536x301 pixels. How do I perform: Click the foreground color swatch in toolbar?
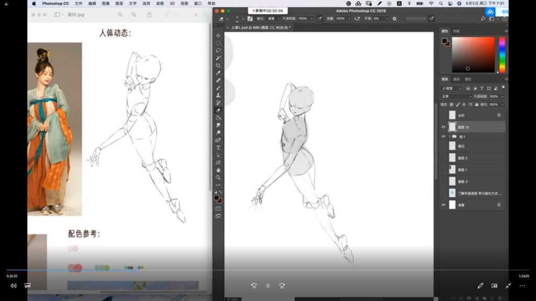pyautogui.click(x=217, y=198)
